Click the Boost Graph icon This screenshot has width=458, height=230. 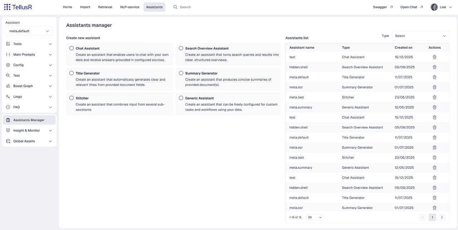coord(8,86)
